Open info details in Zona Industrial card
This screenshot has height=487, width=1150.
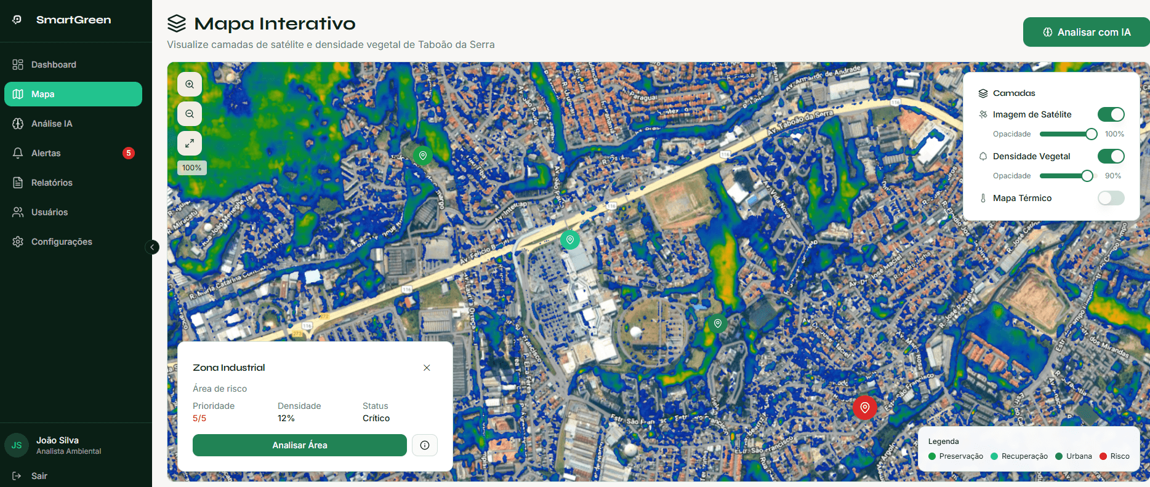pos(425,445)
